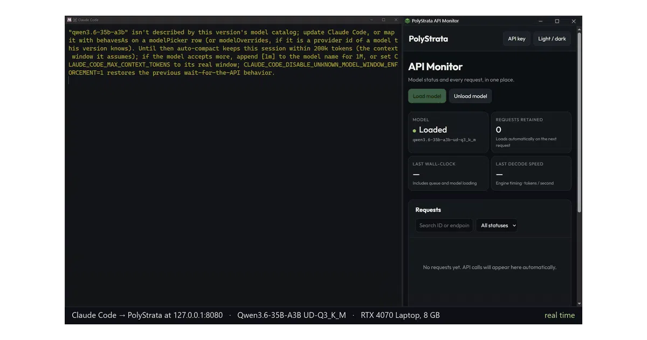Image resolution: width=647 pixels, height=340 pixels.
Task: Click the Last Wall-Clock card label
Action: coord(434,164)
